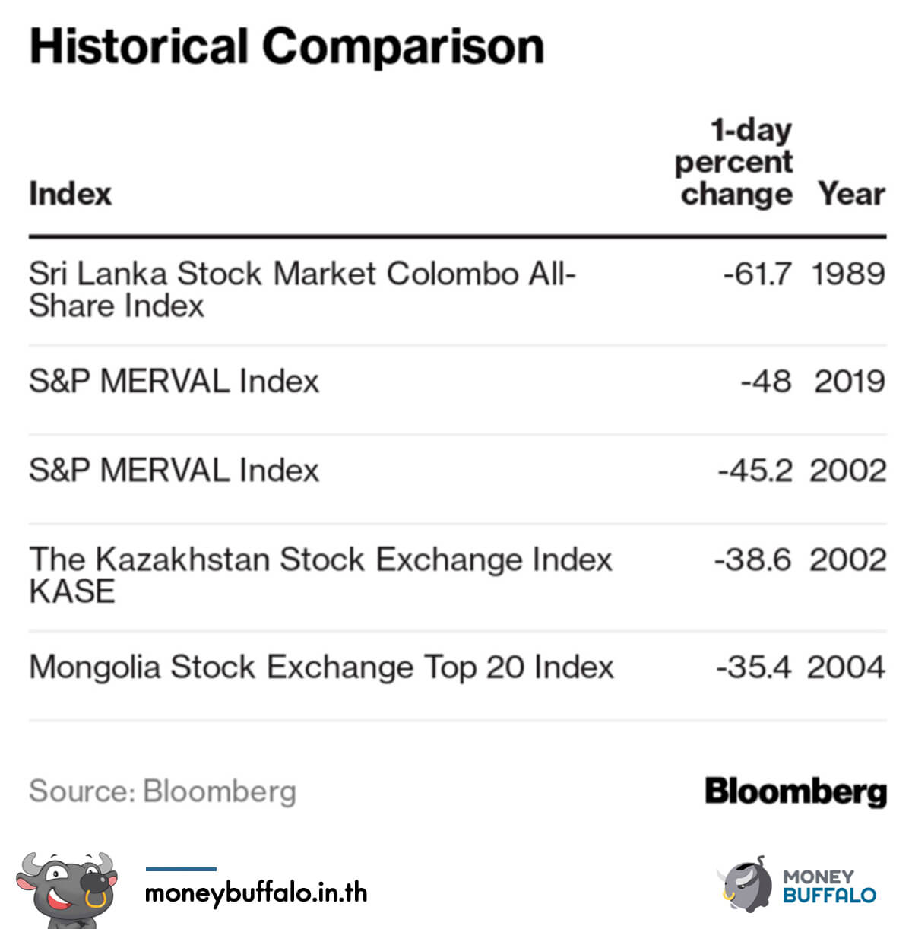This screenshot has width=912, height=929.
Task: Click the -48 percent change value
Action: point(766,381)
